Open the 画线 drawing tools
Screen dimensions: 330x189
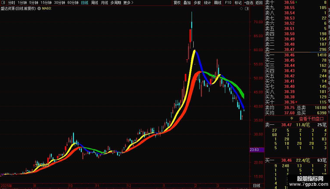218,3
